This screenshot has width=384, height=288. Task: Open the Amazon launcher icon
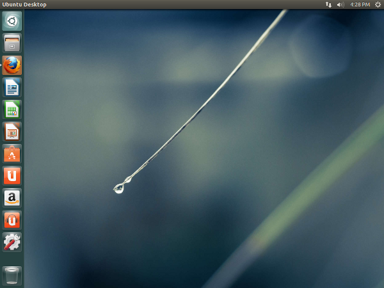point(12,198)
